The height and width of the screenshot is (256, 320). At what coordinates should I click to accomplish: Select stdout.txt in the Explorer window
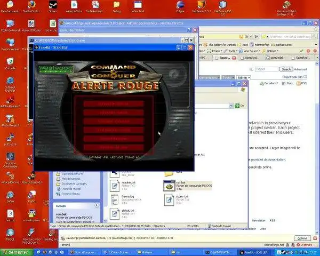tap(123, 213)
